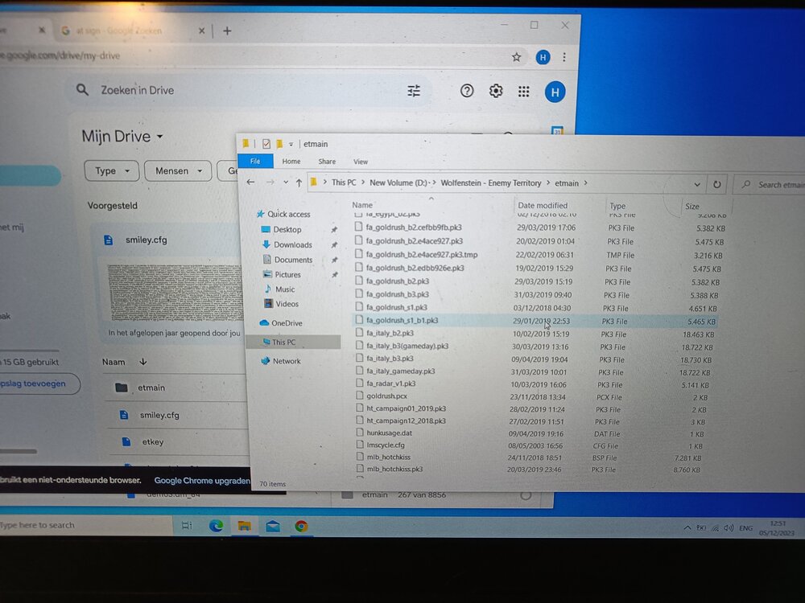
Task: Open Documents in the navigation pane
Action: pos(293,260)
